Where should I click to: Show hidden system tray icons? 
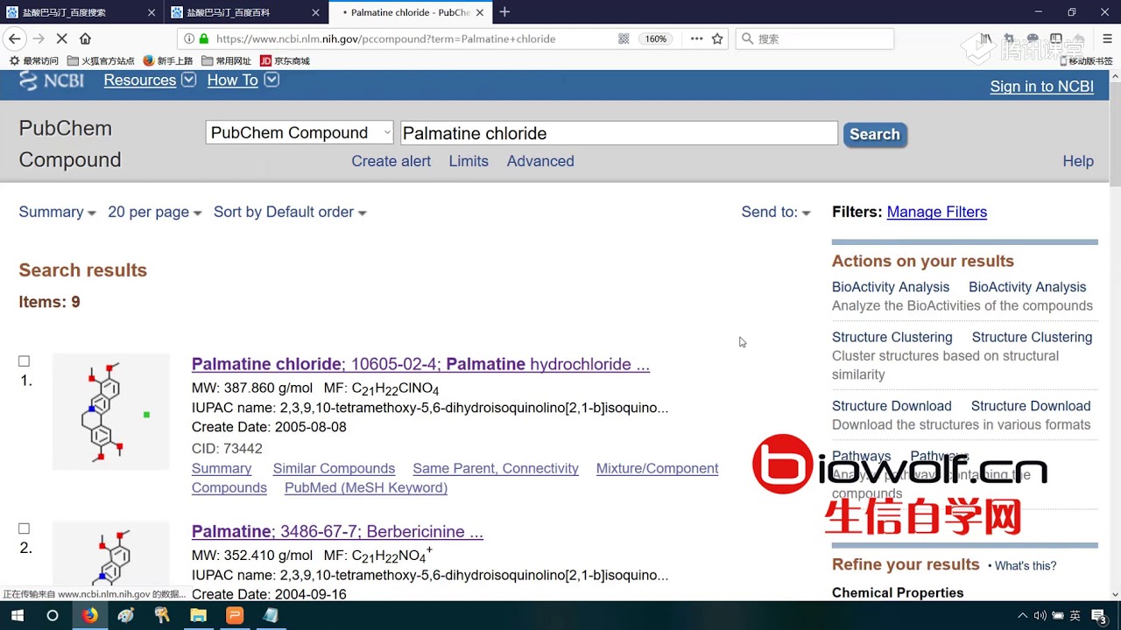pos(1022,616)
